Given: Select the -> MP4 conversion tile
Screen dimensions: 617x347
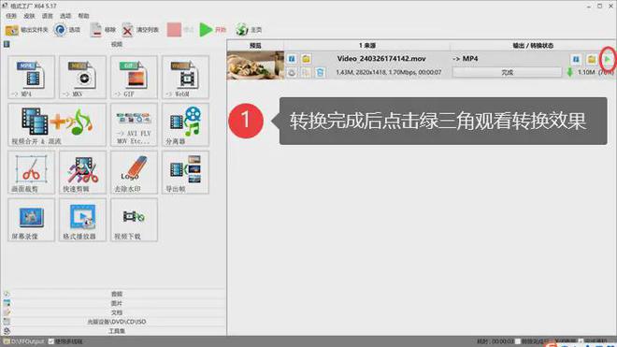Looking at the screenshot, I should pyautogui.click(x=31, y=77).
